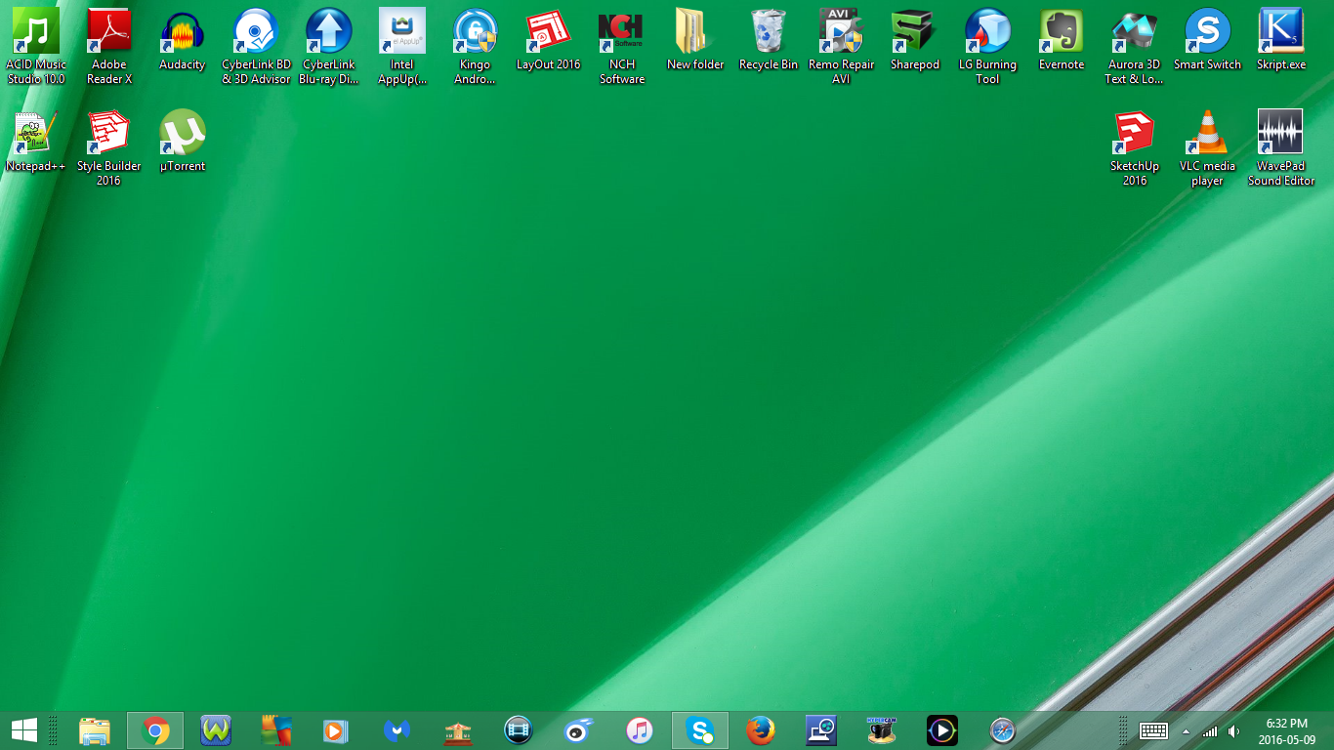The height and width of the screenshot is (750, 1334).
Task: Launch HyperCam from the taskbar
Action: pos(882,730)
